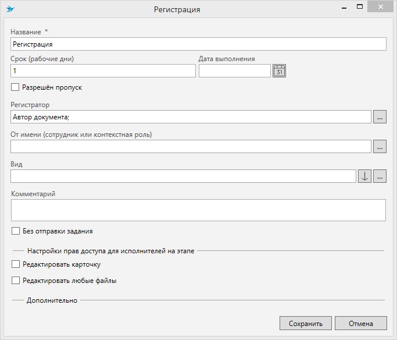Check Редактировать карточку option
The height and width of the screenshot is (340, 397).
tap(15, 264)
